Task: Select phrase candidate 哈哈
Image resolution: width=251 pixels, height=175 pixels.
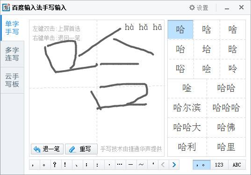Action: coord(226,88)
